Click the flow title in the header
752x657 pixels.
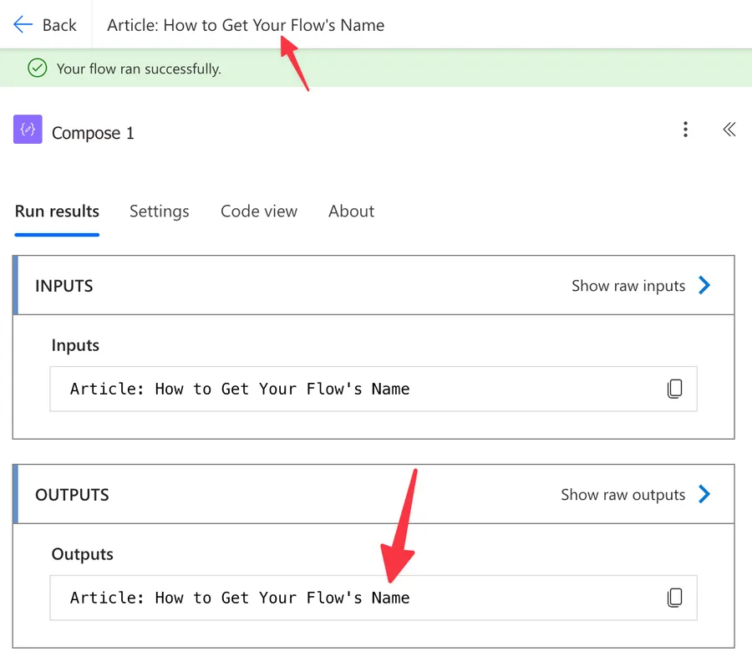click(246, 25)
